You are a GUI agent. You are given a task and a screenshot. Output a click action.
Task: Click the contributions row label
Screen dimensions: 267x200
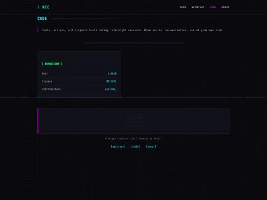coord(51,89)
